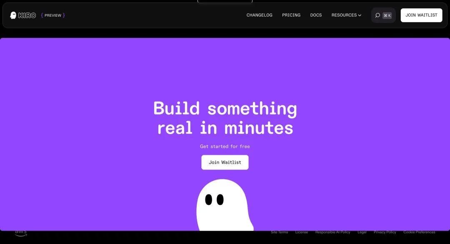Image resolution: width=450 pixels, height=244 pixels.
Task: Open the Privacy Policy link
Action: (x=385, y=232)
